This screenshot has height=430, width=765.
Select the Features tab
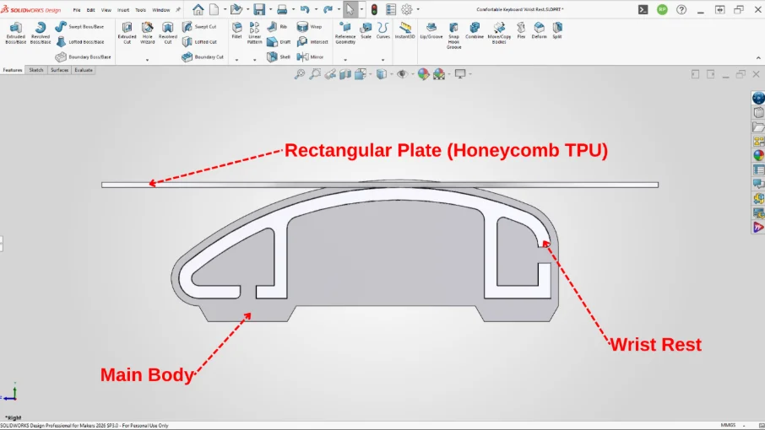pos(13,70)
